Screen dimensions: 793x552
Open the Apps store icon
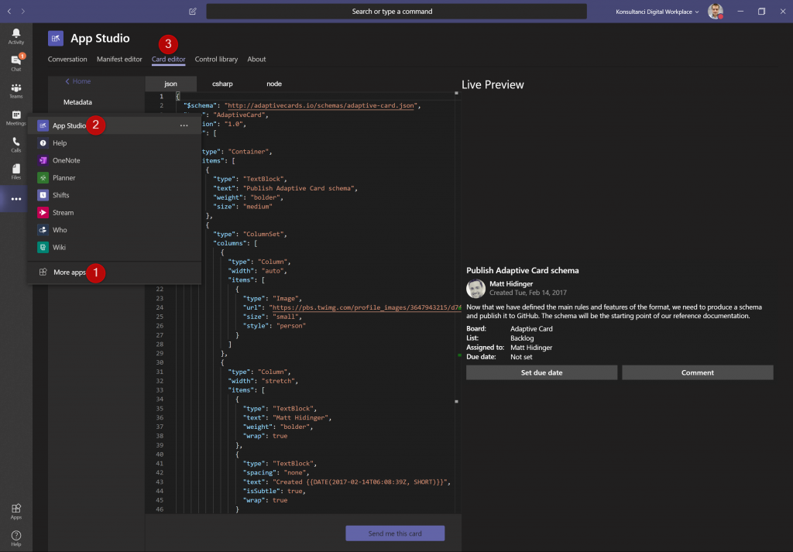[15, 511]
